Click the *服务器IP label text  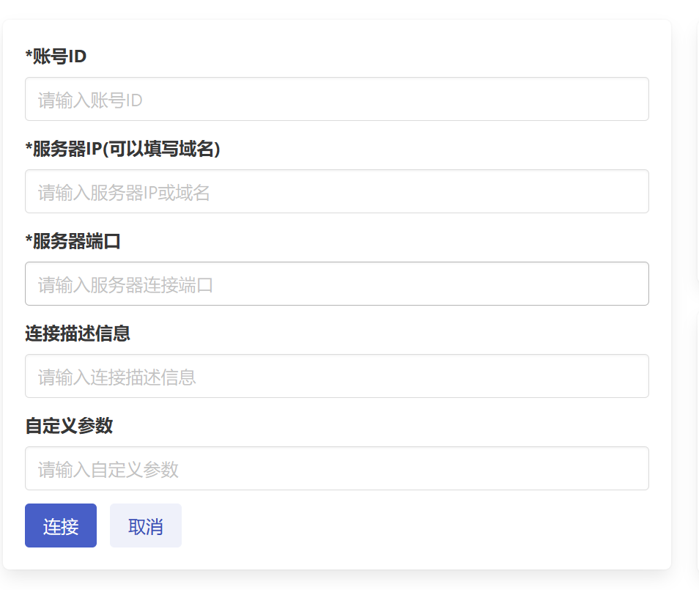66,149
